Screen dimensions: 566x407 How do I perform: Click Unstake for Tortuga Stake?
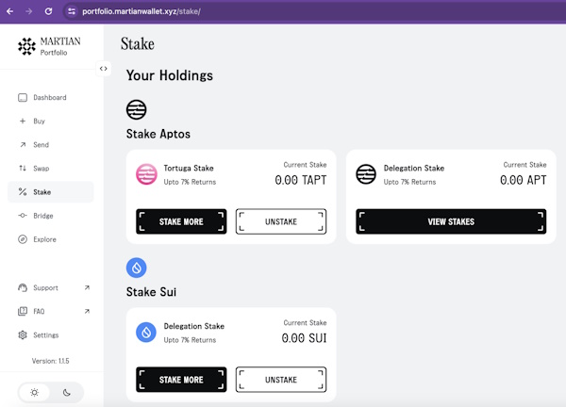click(x=281, y=221)
